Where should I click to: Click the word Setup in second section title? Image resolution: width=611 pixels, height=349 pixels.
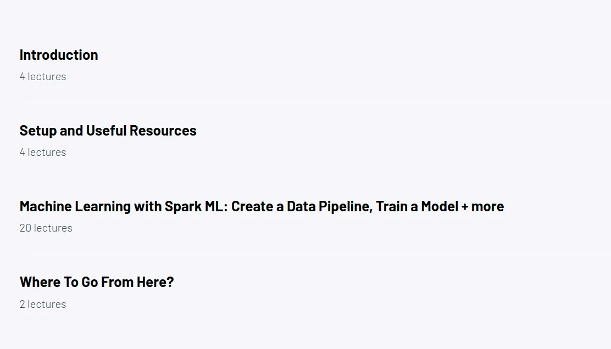[38, 131]
